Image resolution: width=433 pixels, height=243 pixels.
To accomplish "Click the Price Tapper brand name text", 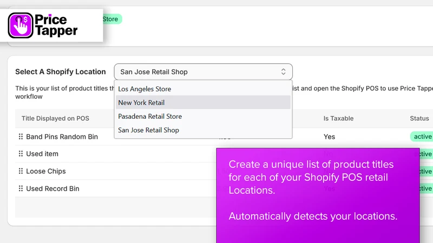I will [56, 25].
